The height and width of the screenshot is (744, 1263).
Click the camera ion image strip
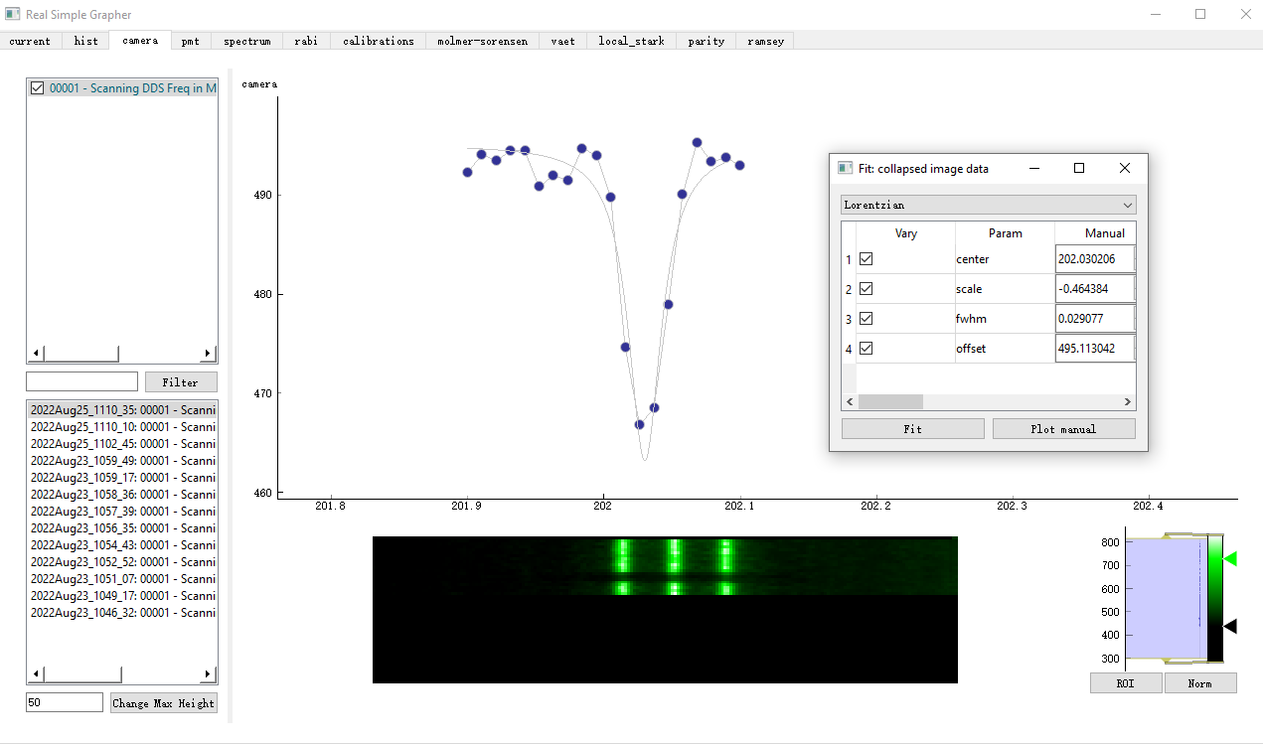[665, 609]
